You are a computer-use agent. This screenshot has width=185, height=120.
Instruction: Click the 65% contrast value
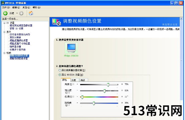126,90
